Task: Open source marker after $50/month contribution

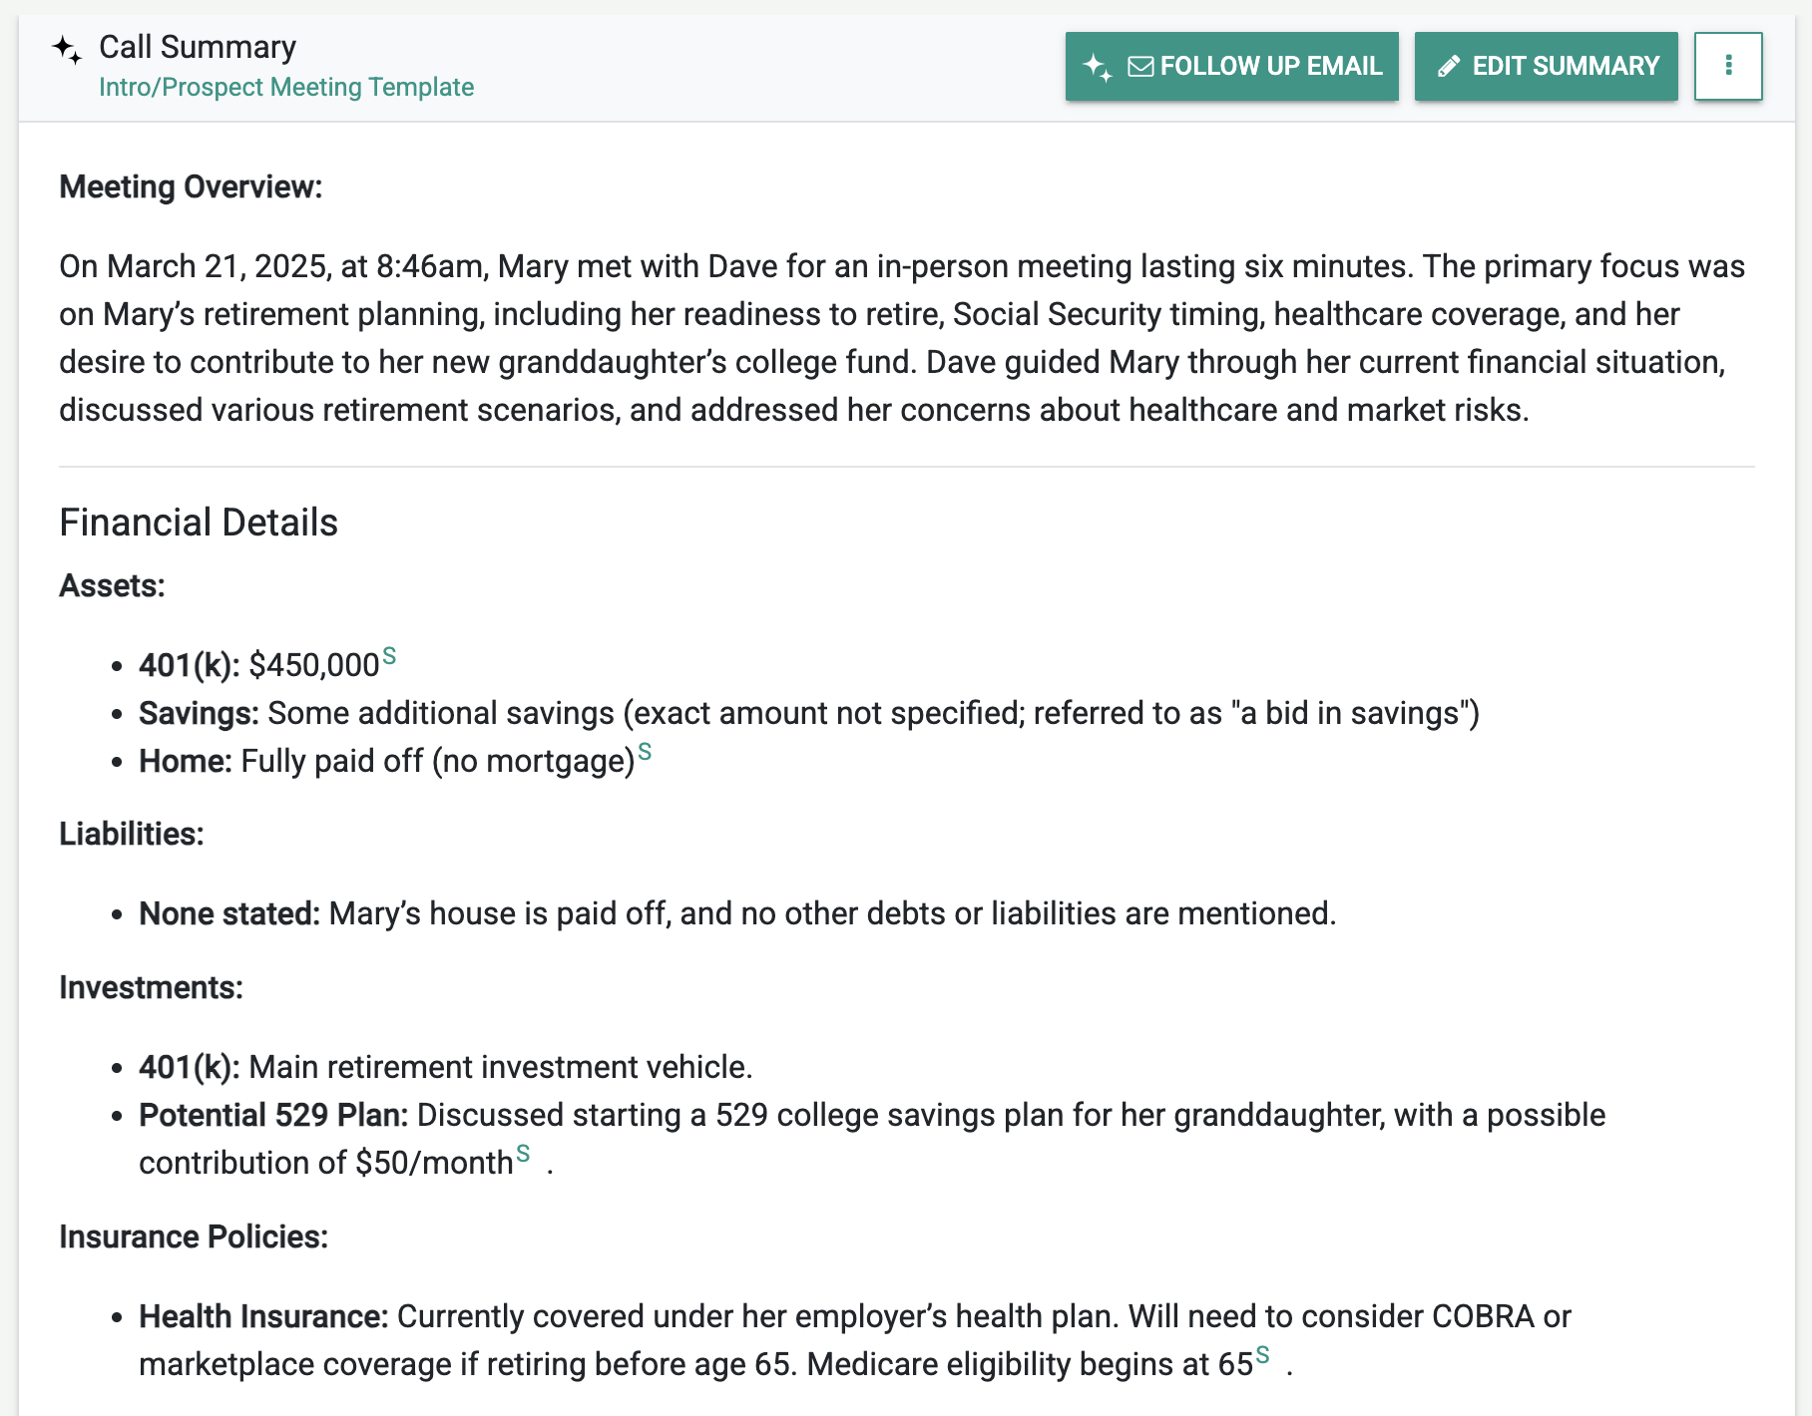Action: [523, 1154]
